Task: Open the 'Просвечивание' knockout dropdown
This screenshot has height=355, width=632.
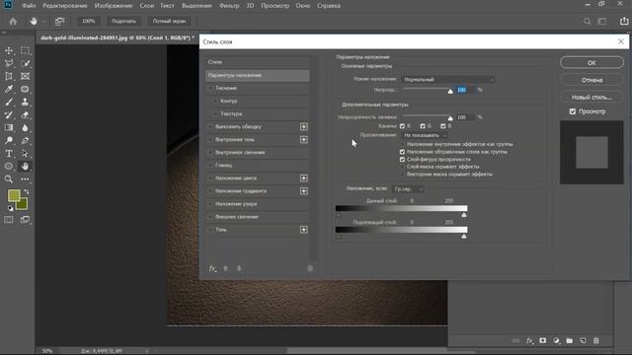Action: (425, 135)
